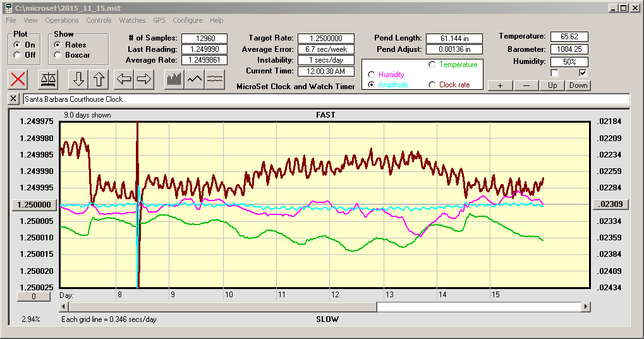This screenshot has height=339, width=644.
Task: Click the # of Samples field 12960
Action: tap(205, 39)
